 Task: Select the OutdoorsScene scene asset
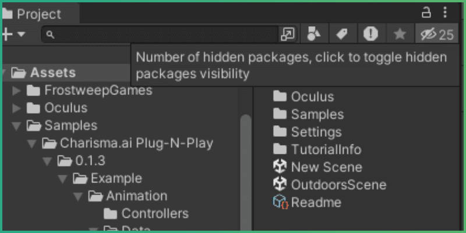(x=338, y=185)
